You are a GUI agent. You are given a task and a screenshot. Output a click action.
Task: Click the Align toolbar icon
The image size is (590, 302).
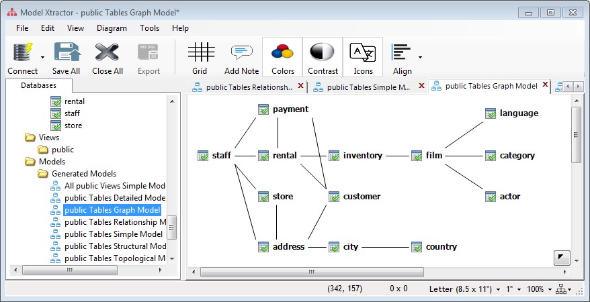401,52
